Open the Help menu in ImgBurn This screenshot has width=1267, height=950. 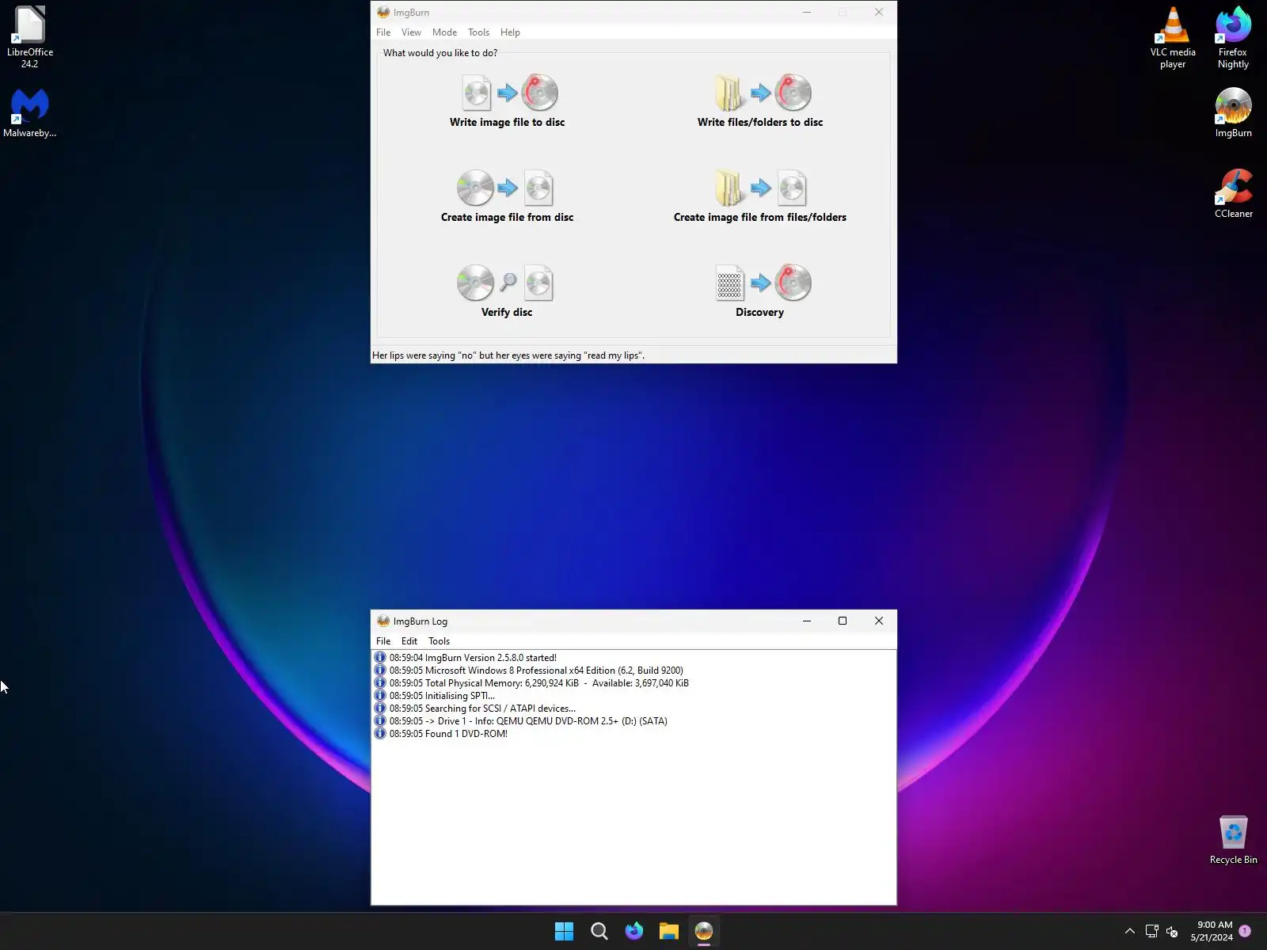click(x=510, y=32)
